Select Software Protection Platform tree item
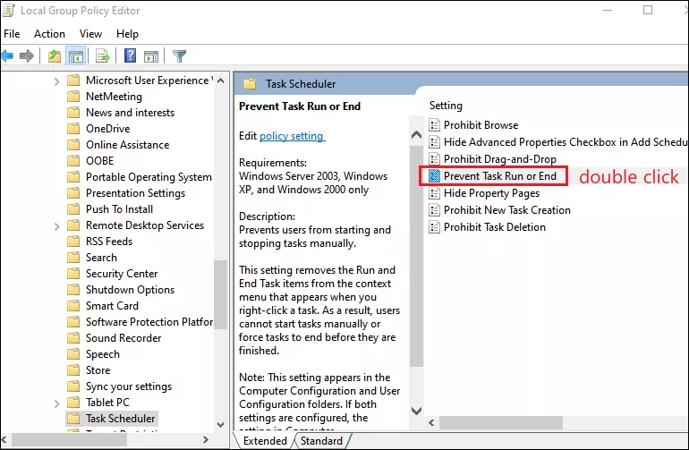Image resolution: width=689 pixels, height=450 pixels. pos(149,322)
